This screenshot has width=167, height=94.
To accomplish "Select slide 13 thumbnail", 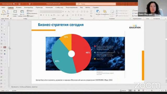I will point(5,54).
